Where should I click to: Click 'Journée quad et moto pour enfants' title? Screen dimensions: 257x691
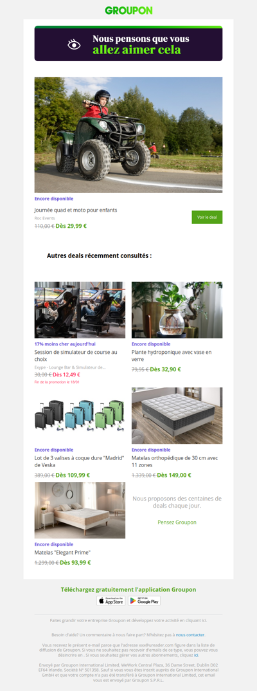tap(76, 210)
